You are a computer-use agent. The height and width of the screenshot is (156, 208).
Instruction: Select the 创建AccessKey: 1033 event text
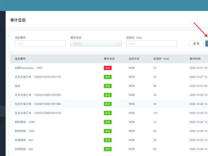coord(29,68)
